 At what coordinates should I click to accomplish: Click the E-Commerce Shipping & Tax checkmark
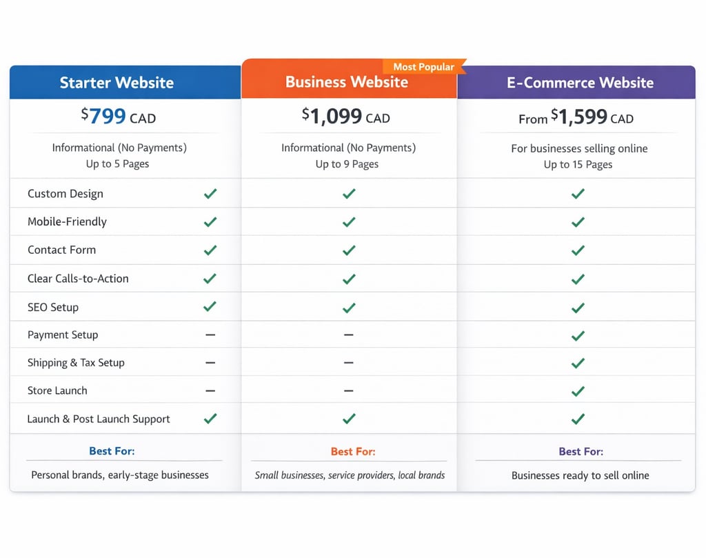tap(578, 363)
